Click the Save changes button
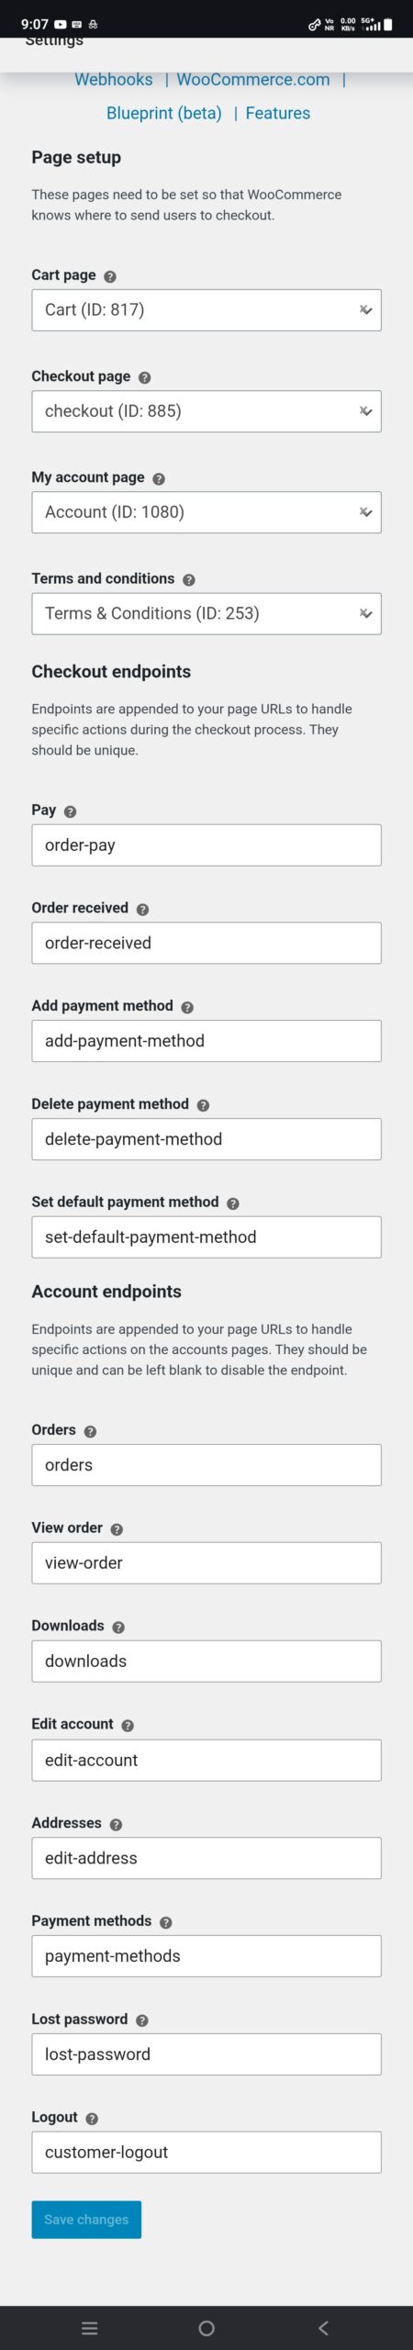 click(86, 2219)
